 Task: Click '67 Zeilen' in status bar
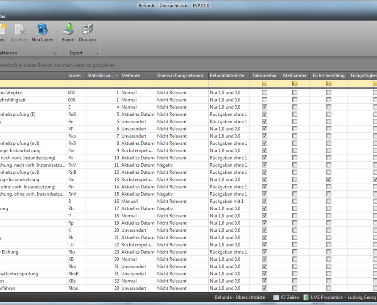(x=290, y=297)
